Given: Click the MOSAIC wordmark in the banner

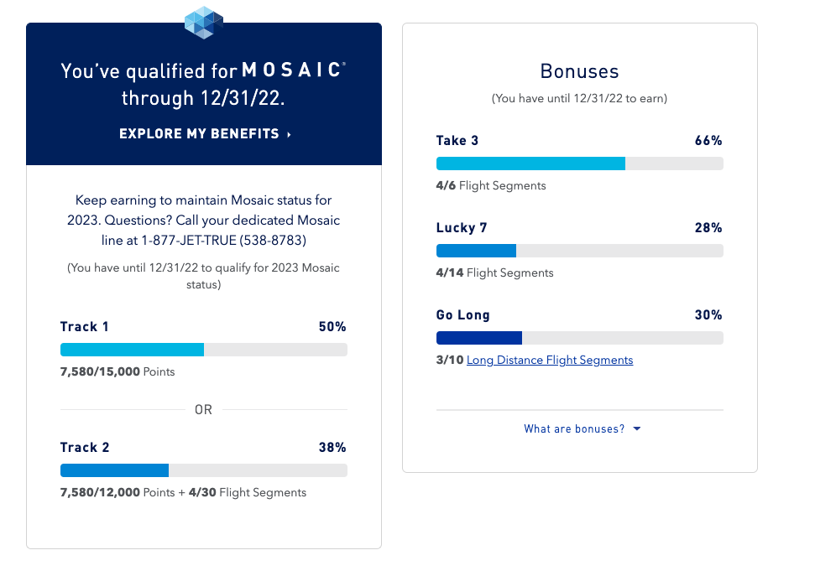Looking at the screenshot, I should click(291, 70).
